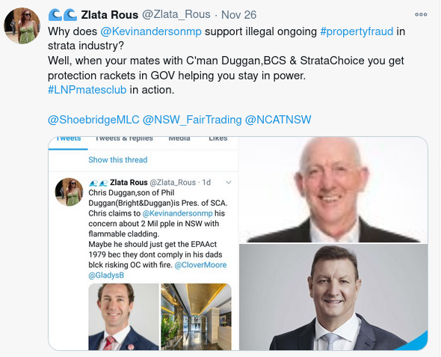The height and width of the screenshot is (357, 441).
Task: Open the #LNPmatesclub hashtag
Action: [87, 90]
